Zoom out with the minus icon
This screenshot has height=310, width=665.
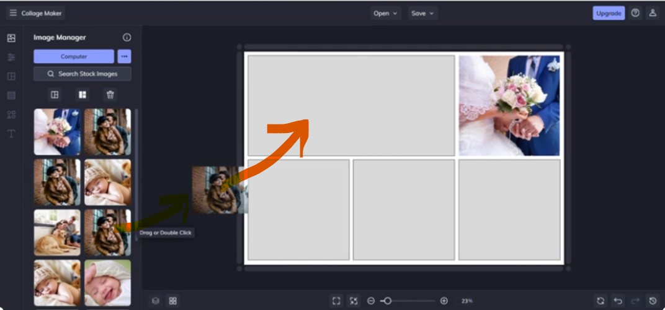[371, 301]
